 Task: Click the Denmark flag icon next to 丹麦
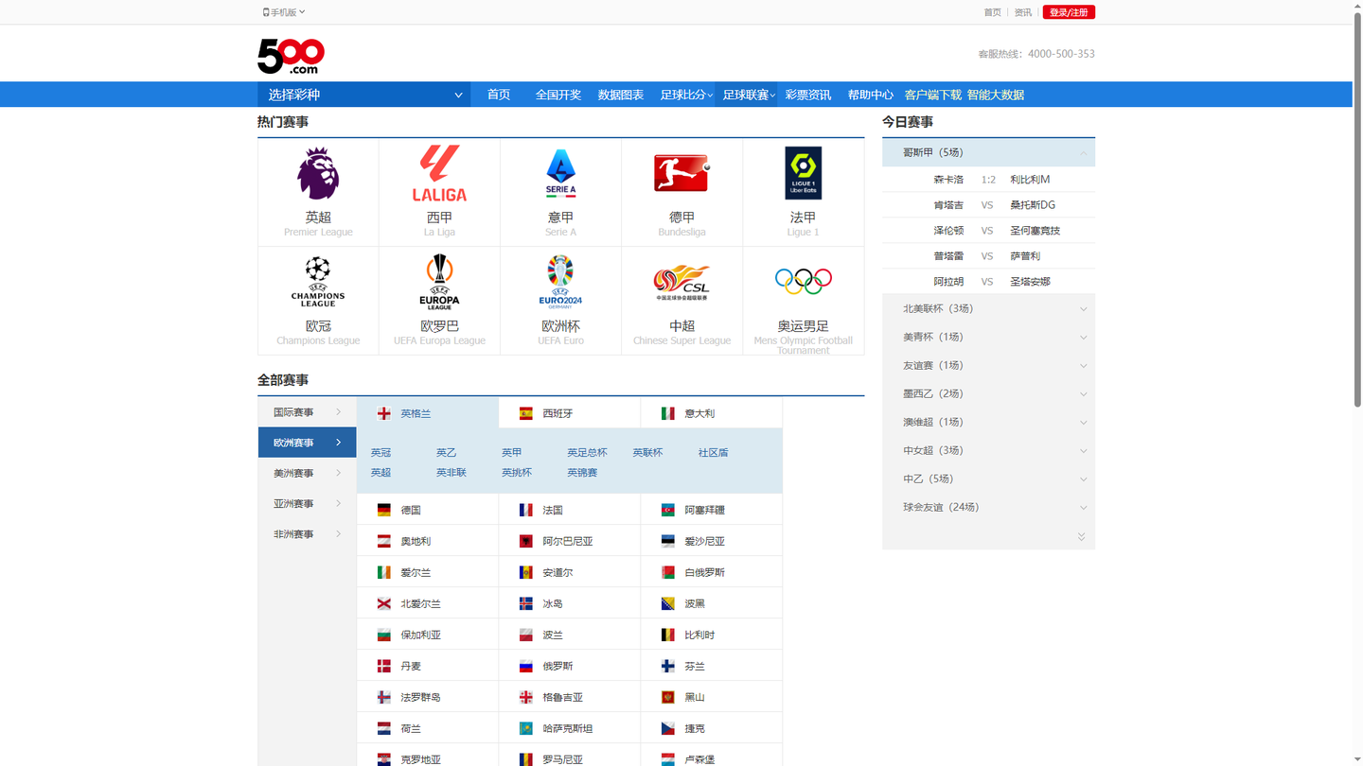point(383,666)
